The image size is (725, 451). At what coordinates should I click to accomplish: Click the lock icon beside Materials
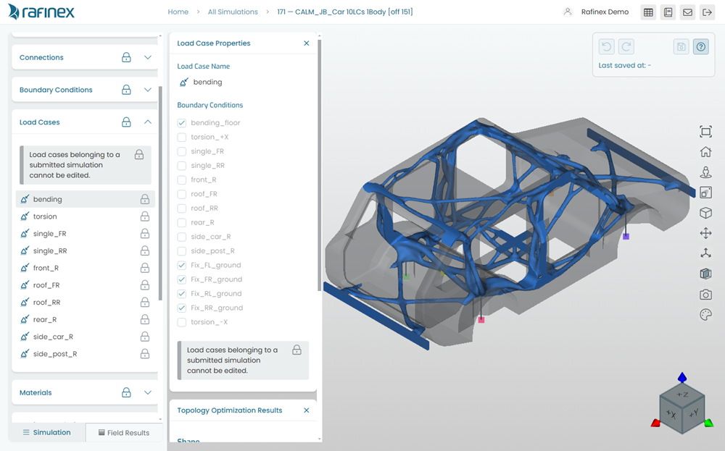[126, 392]
